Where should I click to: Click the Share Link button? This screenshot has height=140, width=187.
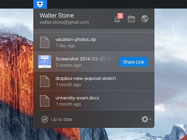tap(134, 62)
